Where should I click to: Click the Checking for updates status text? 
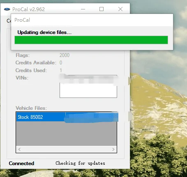tap(80, 163)
